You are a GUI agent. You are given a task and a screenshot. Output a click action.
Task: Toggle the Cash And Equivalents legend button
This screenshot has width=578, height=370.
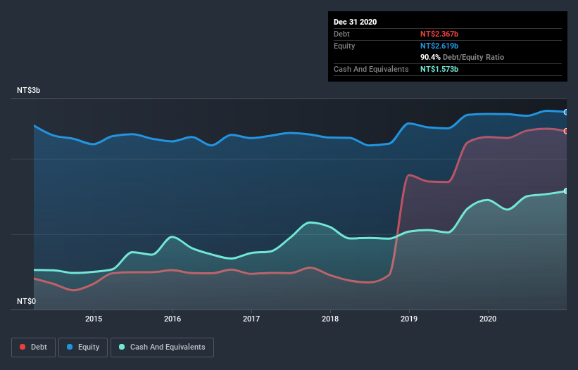(x=162, y=347)
